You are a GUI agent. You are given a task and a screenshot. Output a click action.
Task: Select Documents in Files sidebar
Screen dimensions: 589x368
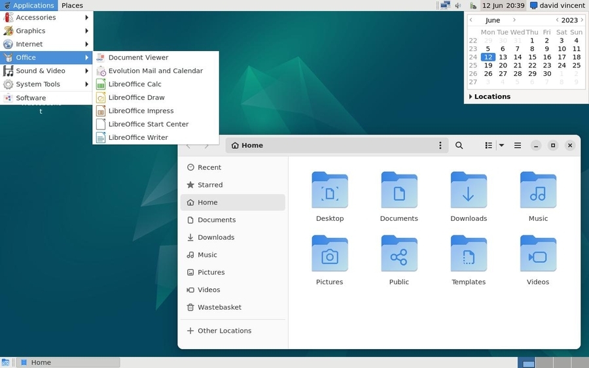tap(233, 220)
